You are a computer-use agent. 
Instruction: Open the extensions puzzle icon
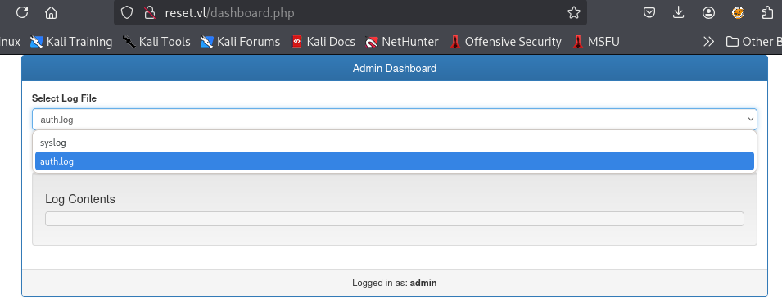coord(768,12)
